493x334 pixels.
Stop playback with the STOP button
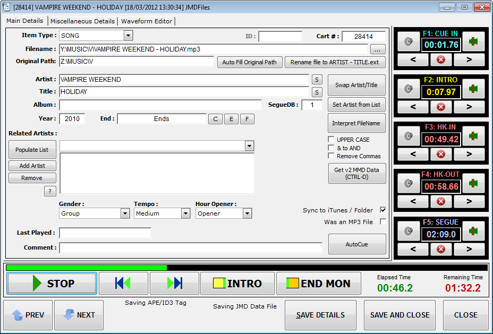(x=52, y=284)
